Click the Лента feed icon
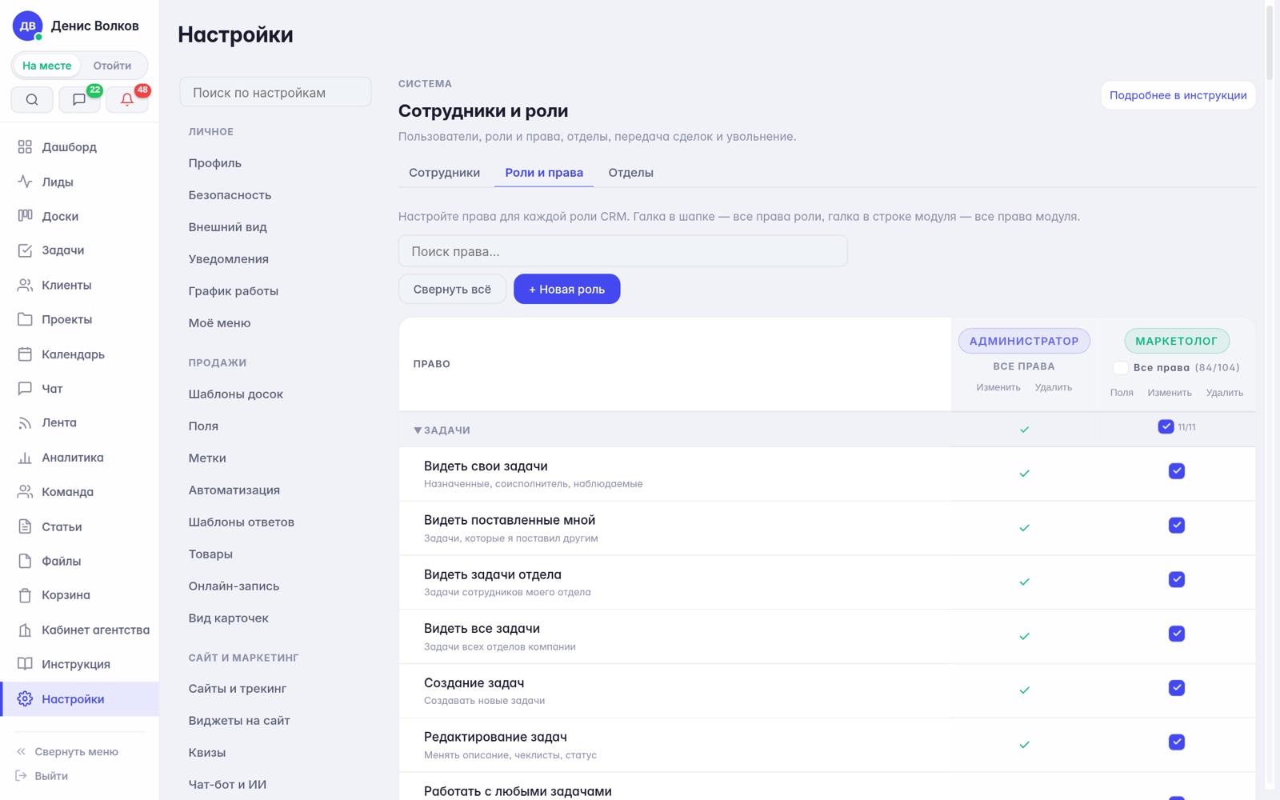Image resolution: width=1280 pixels, height=800 pixels. click(x=25, y=422)
